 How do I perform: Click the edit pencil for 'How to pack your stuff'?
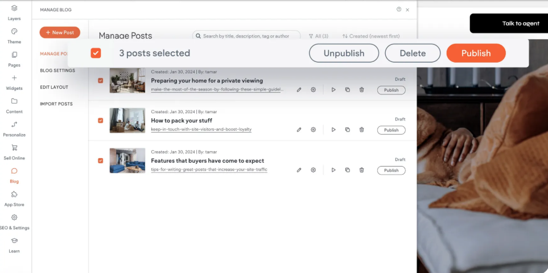coord(299,130)
